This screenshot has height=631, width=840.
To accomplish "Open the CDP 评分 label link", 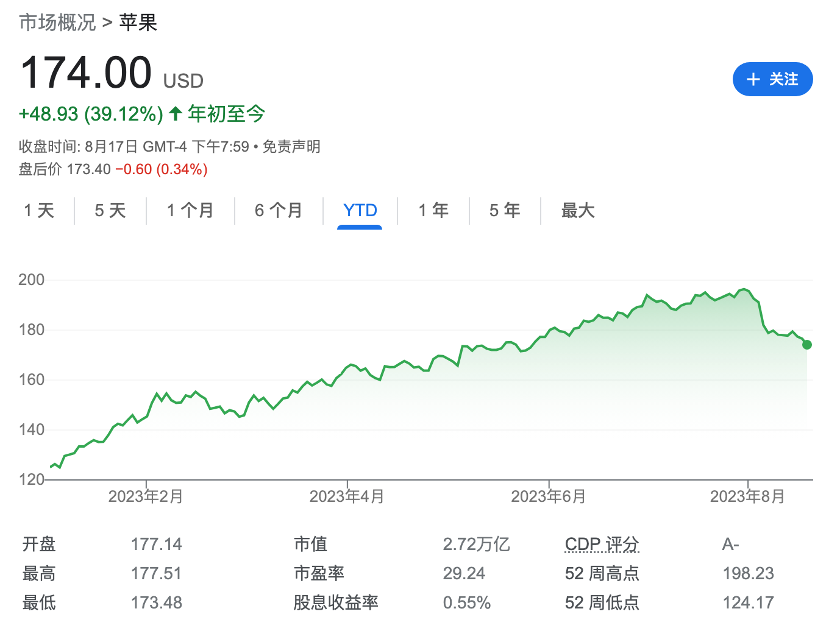I will (x=602, y=544).
